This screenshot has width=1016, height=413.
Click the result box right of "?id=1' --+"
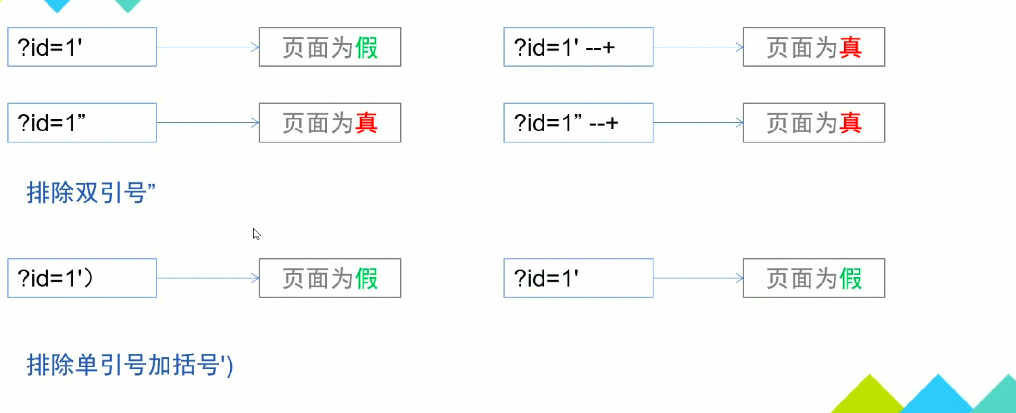coord(814,47)
